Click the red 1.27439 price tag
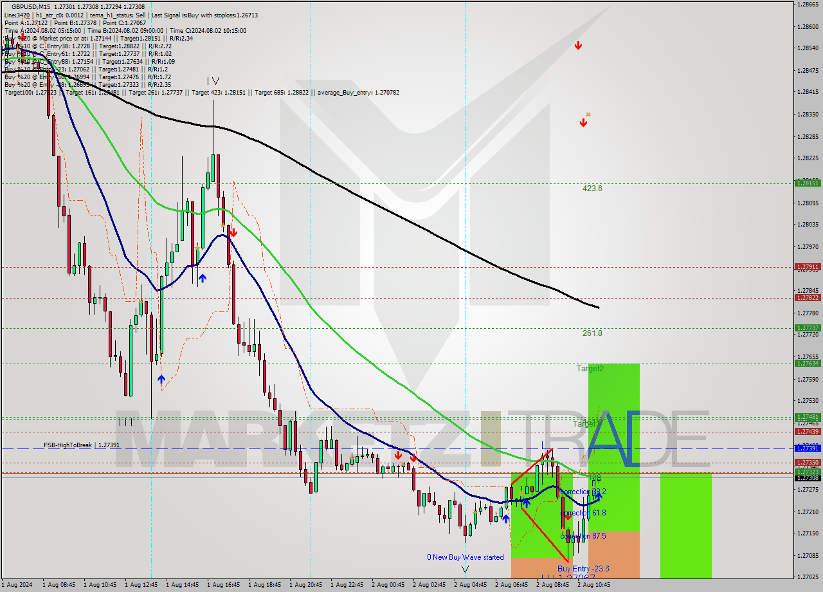Image resolution: width=823 pixels, height=592 pixels. [x=808, y=431]
